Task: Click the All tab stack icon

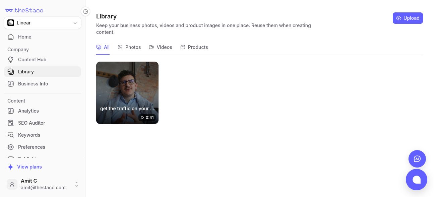Action: (x=99, y=47)
